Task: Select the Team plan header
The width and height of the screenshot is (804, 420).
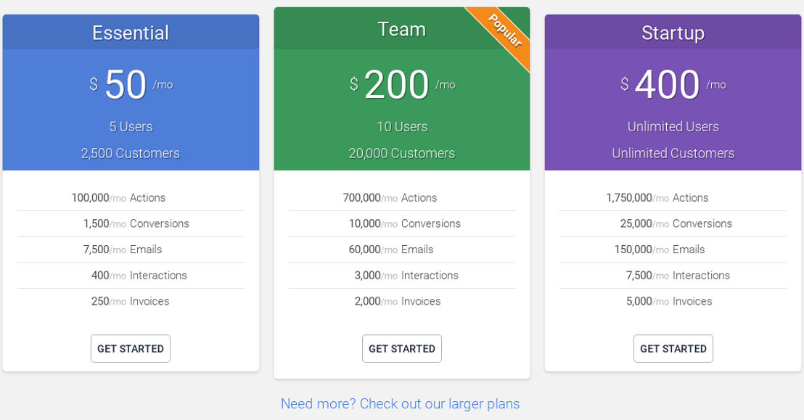Action: [402, 28]
